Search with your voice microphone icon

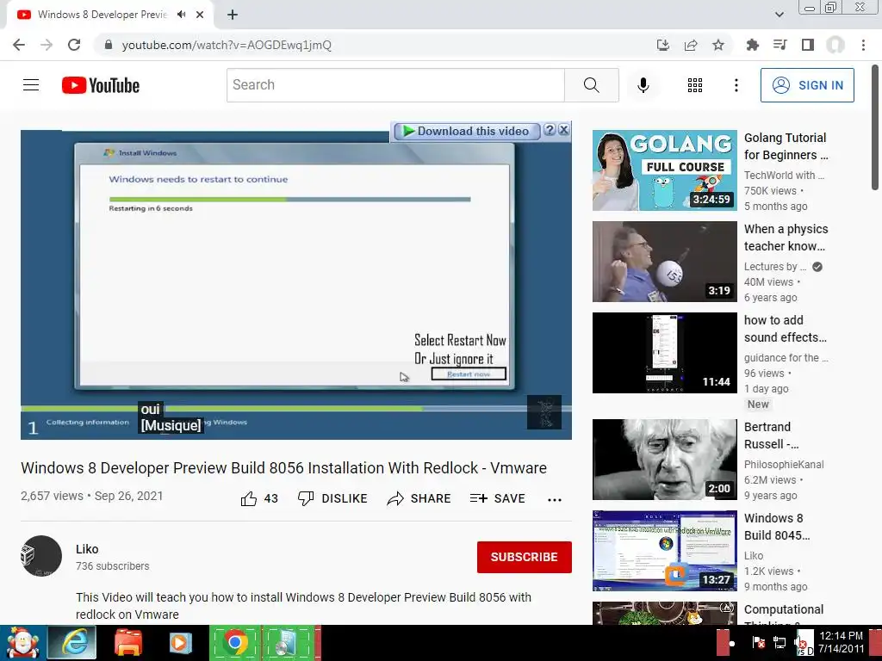pyautogui.click(x=643, y=85)
